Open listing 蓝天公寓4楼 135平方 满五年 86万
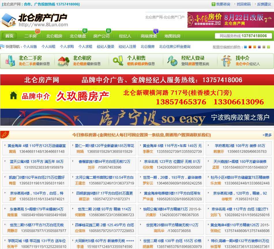The height and width of the screenshot is (249, 274). 37,161
